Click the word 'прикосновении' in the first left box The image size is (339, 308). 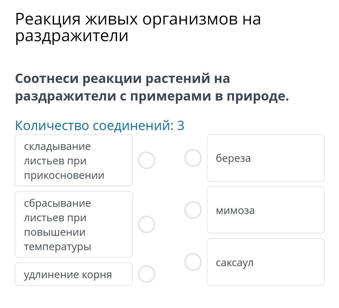coord(64,175)
